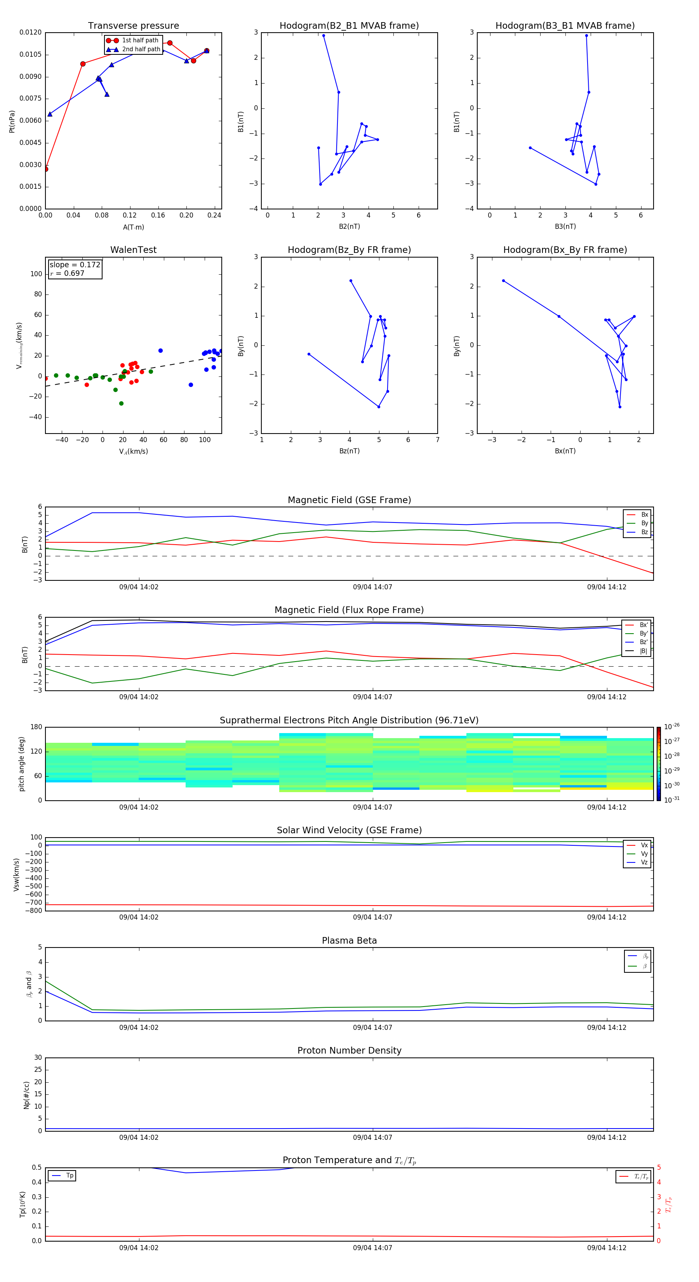Click the 0.0120 tick on Transverse pressure axis
699x1282 pixels.
coord(30,32)
